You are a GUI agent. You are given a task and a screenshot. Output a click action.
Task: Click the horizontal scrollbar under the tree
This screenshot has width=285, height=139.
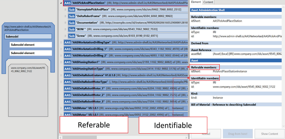(x=123, y=137)
